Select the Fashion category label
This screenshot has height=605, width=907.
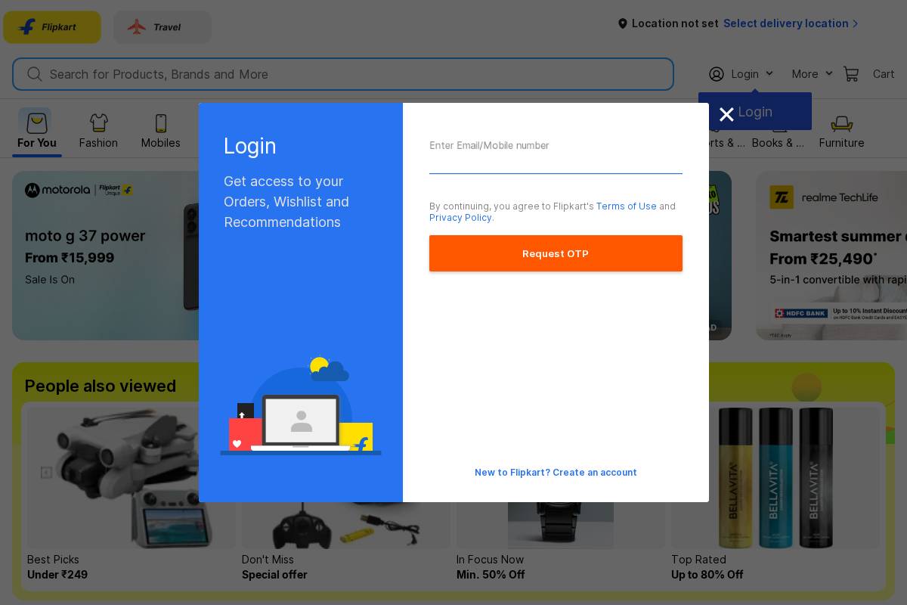tap(98, 143)
